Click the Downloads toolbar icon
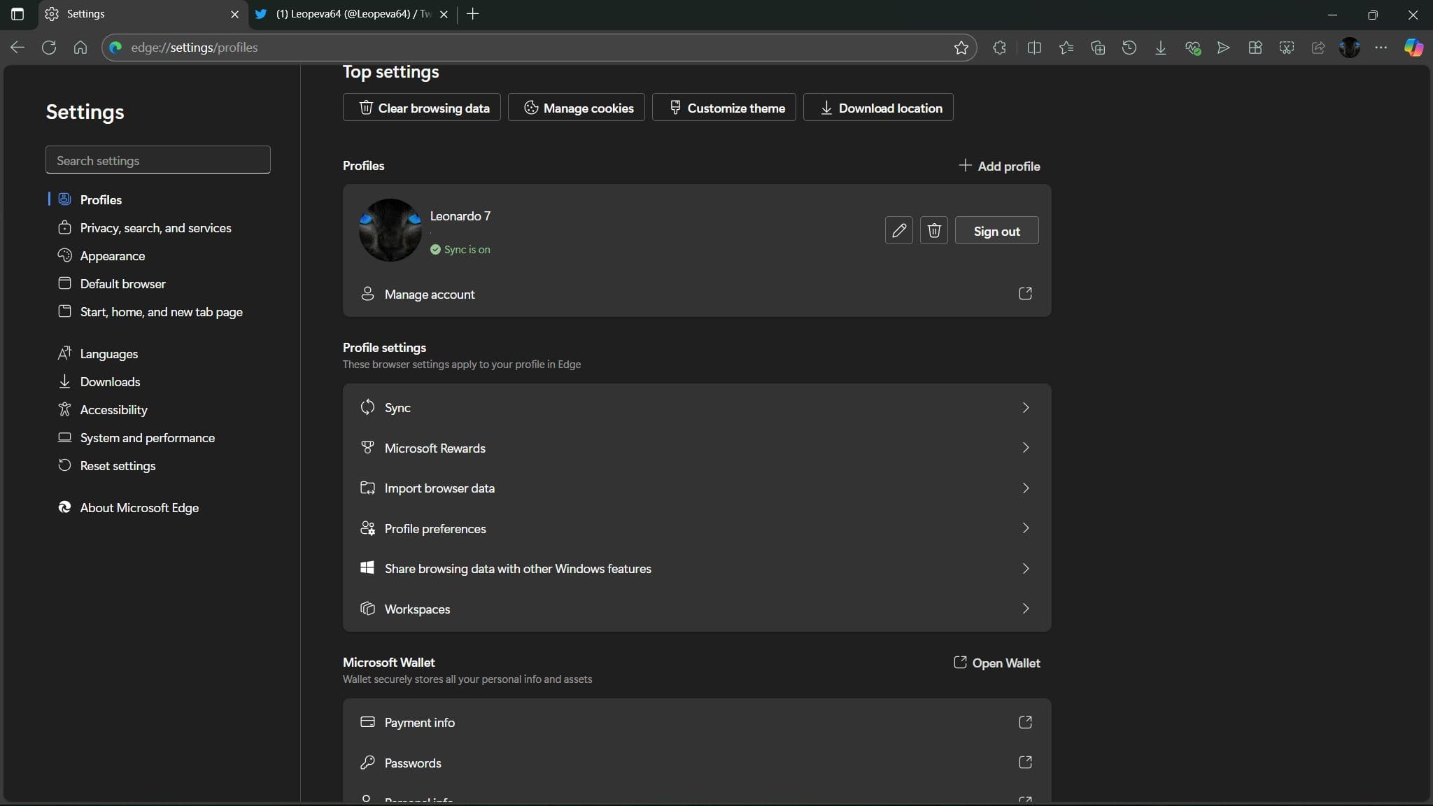This screenshot has height=806, width=1433. 1162,48
